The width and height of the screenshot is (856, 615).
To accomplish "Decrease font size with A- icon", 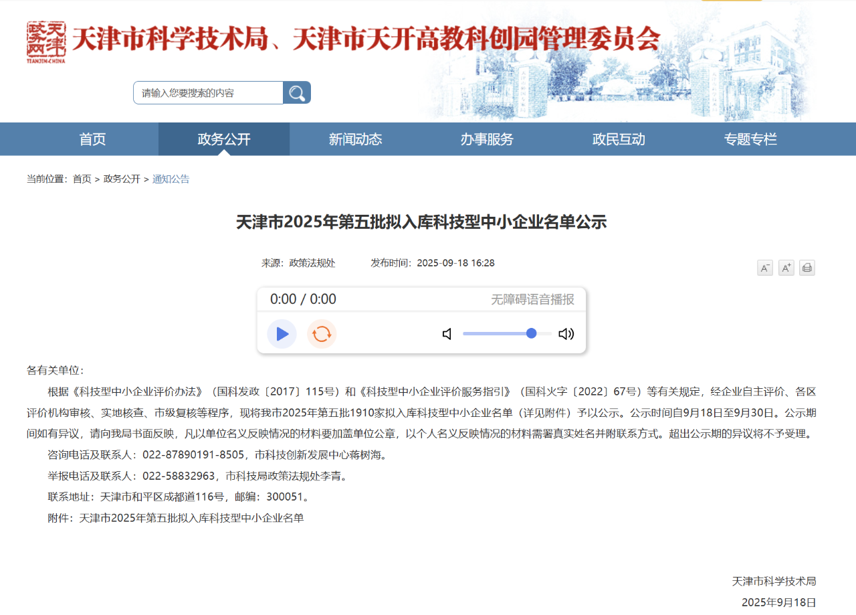I will pos(764,268).
